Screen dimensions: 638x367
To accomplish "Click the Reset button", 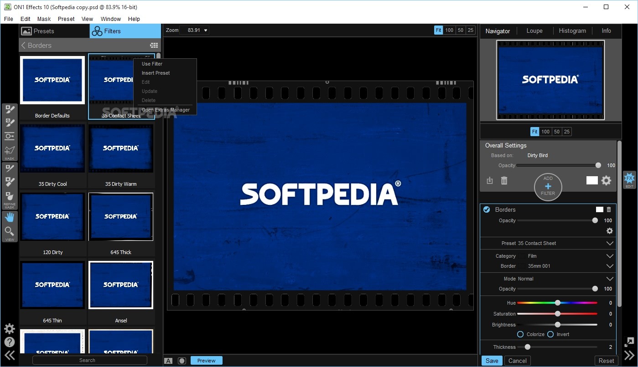I will [x=606, y=361].
